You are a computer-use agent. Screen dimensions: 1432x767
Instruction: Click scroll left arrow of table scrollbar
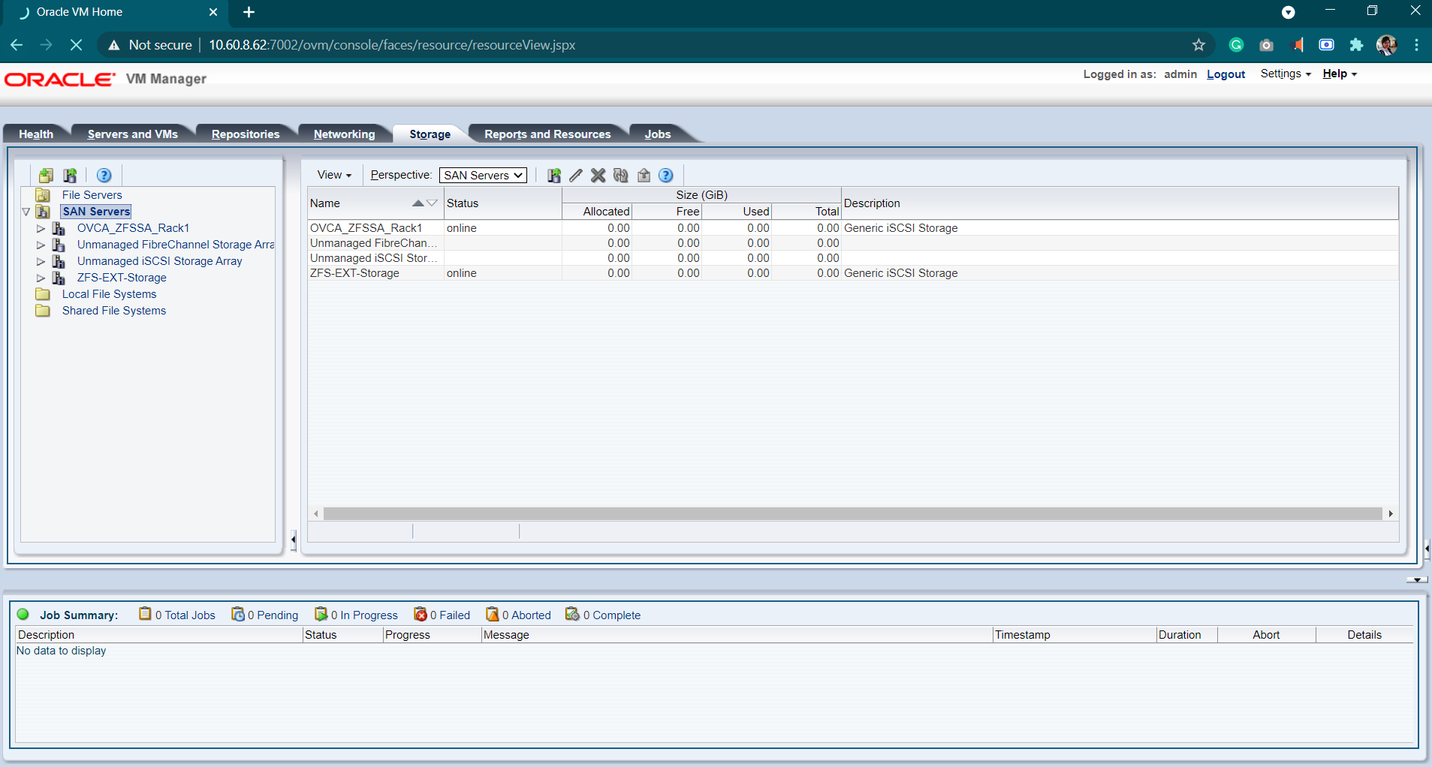click(x=316, y=513)
